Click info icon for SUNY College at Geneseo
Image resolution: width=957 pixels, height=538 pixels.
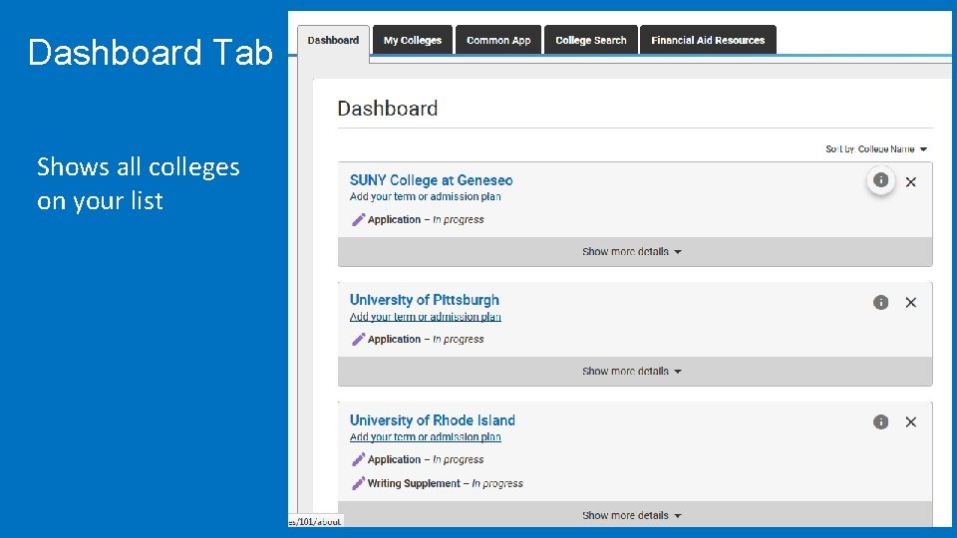(880, 180)
